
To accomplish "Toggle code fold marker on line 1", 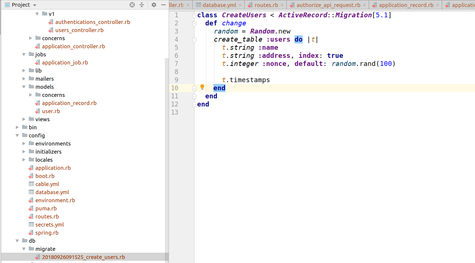I will (194, 15).
